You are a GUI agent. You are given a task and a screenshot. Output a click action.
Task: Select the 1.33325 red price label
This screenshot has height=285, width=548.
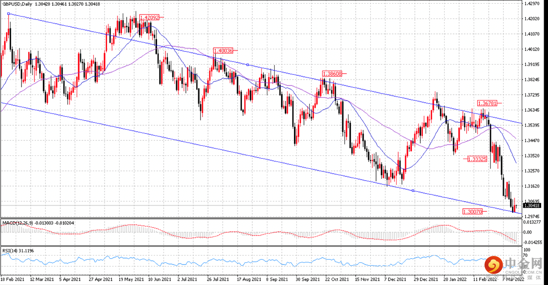pos(477,159)
